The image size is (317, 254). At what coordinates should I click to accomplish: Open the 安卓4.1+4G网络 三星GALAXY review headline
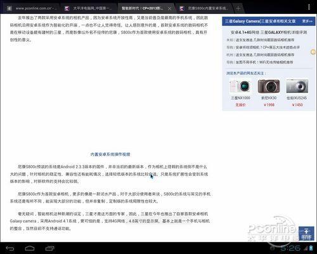pyautogui.click(x=269, y=32)
